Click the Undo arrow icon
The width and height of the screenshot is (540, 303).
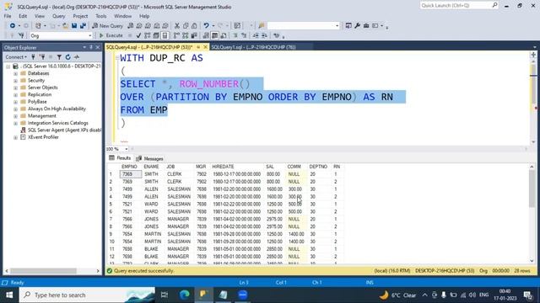(x=206, y=26)
